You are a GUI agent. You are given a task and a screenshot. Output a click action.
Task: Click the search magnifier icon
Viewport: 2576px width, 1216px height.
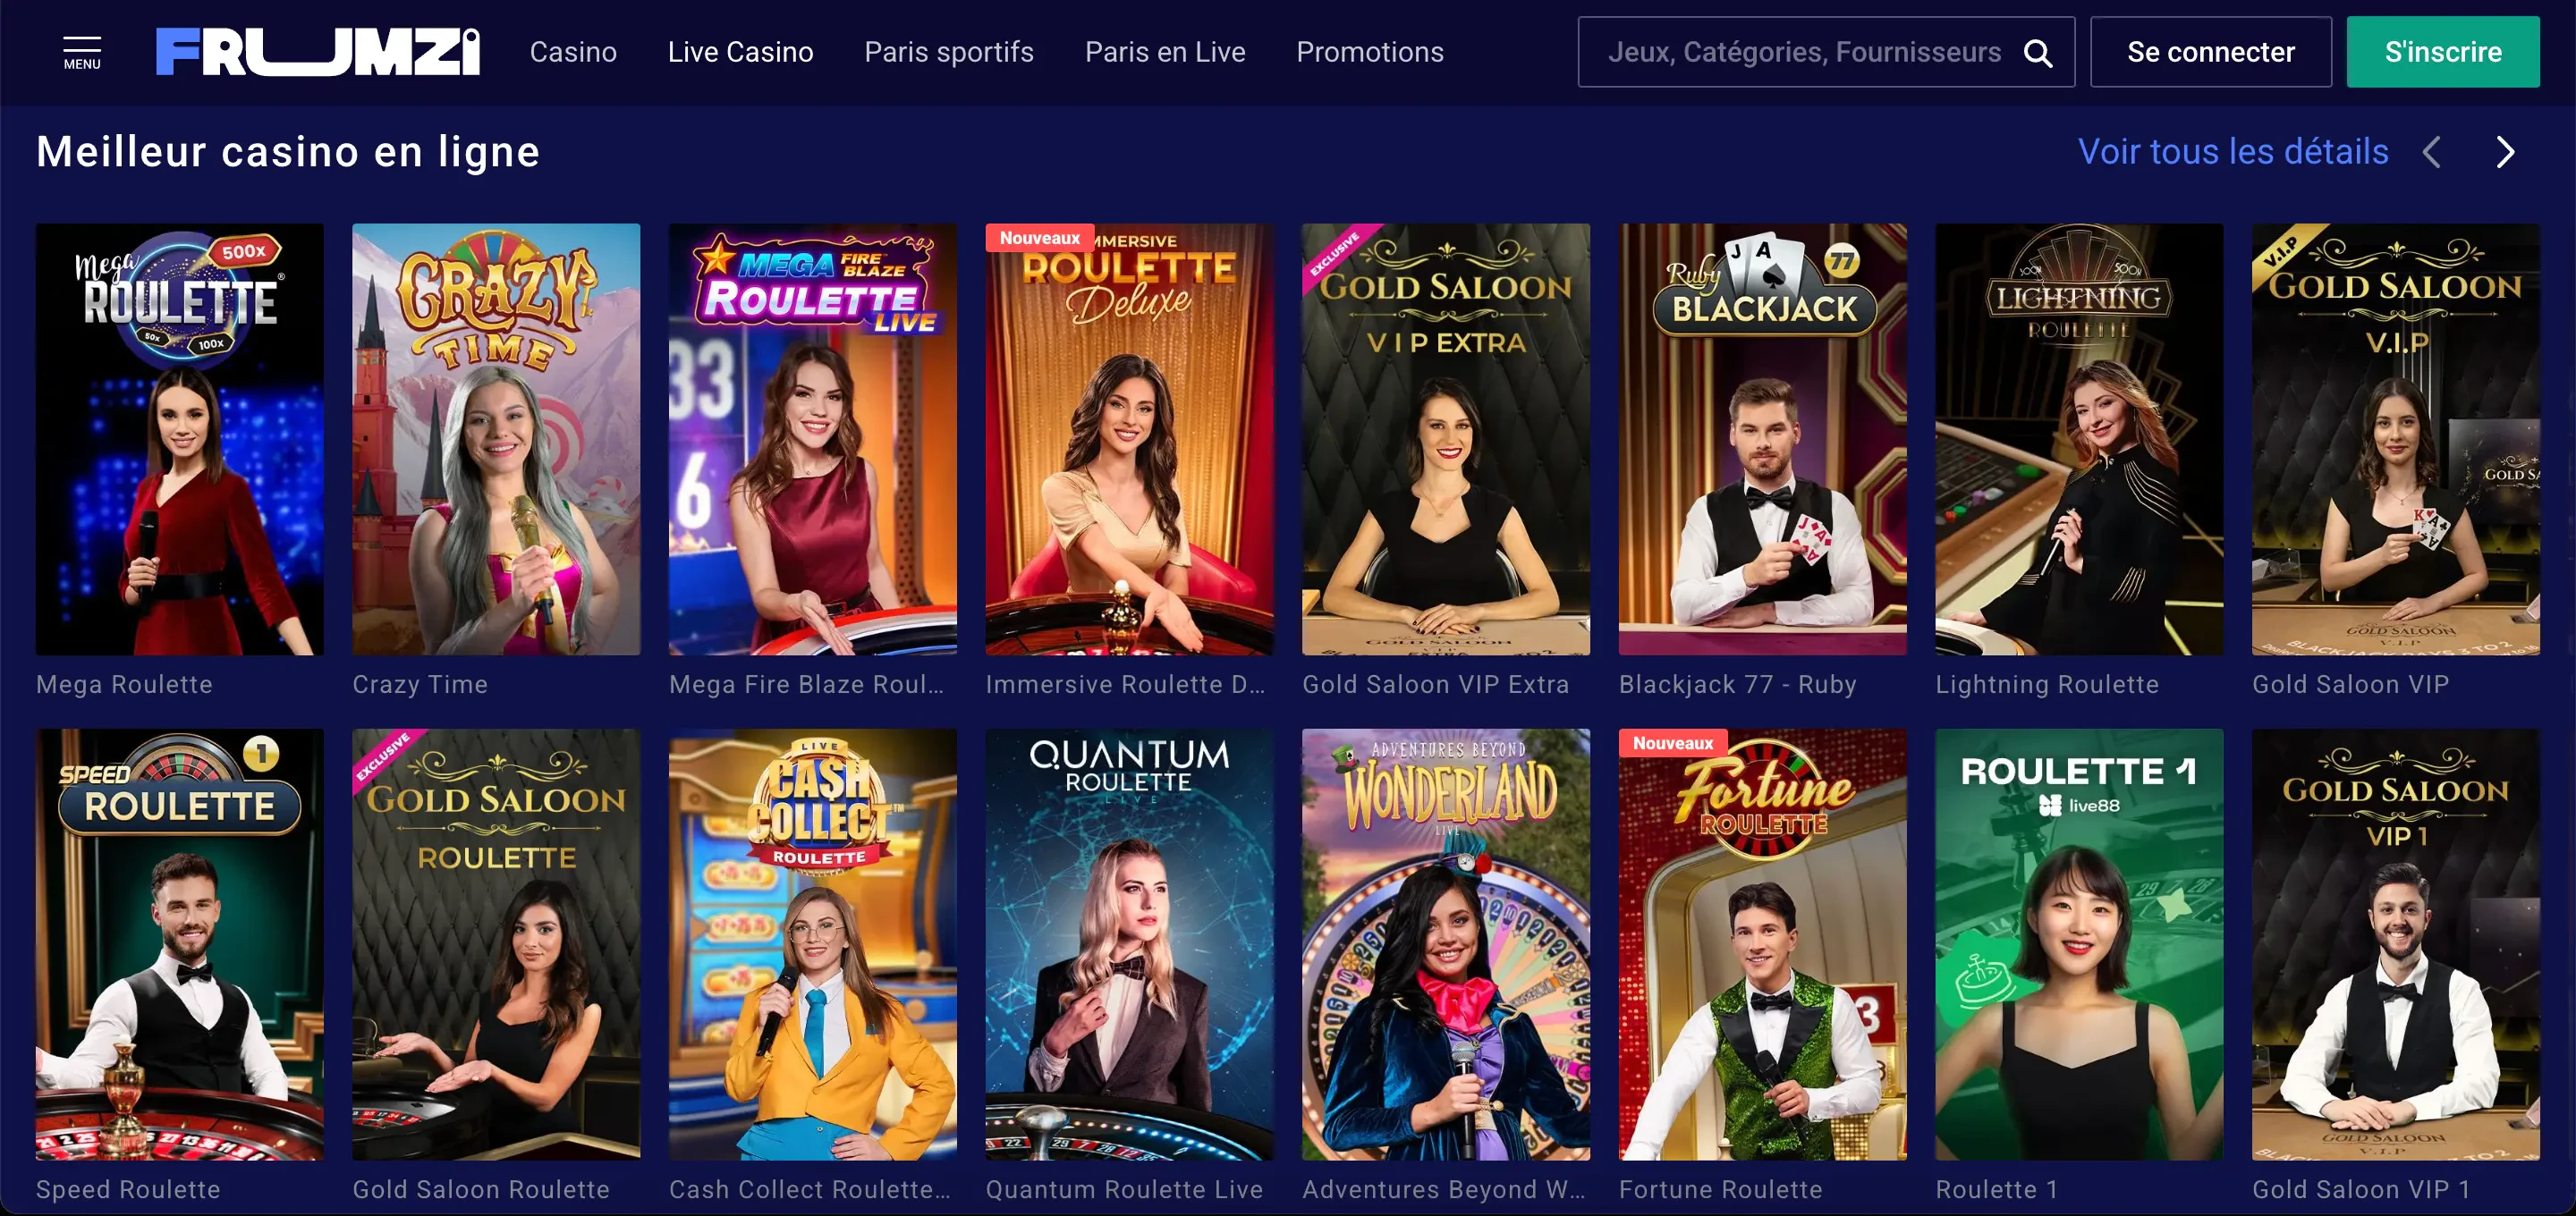pos(2038,52)
